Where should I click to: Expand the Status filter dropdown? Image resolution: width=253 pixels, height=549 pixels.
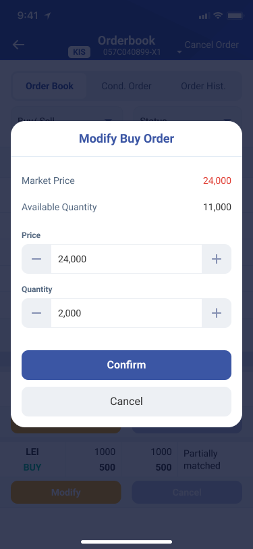tap(188, 115)
